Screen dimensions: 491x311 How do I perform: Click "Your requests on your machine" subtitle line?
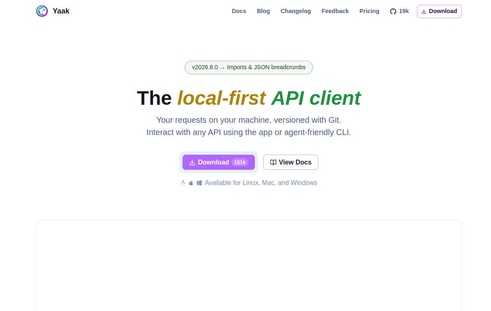[249, 120]
